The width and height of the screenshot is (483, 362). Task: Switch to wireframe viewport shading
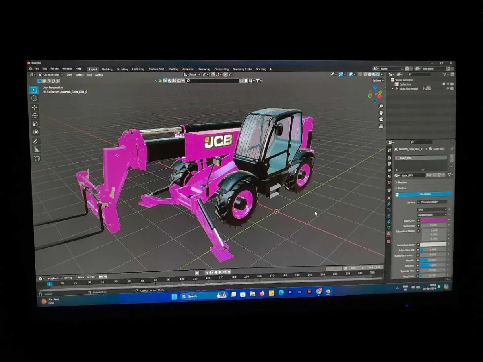(x=366, y=74)
